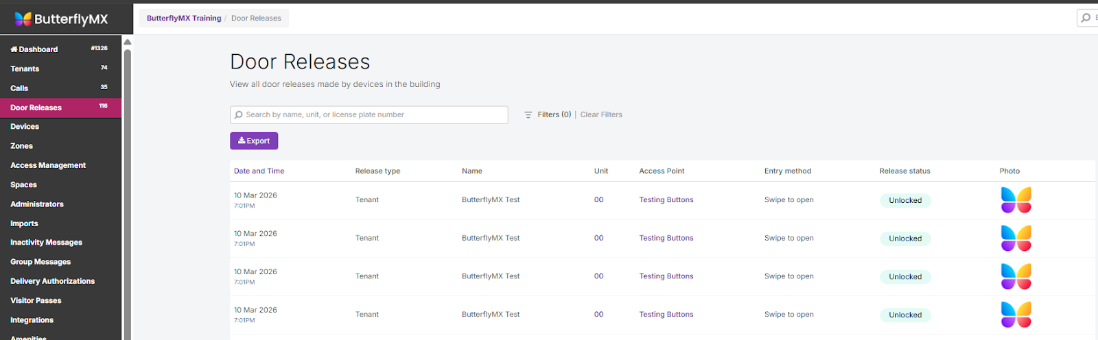The width and height of the screenshot is (1098, 340).
Task: Click unit 00 link in third row
Action: pyautogui.click(x=598, y=276)
